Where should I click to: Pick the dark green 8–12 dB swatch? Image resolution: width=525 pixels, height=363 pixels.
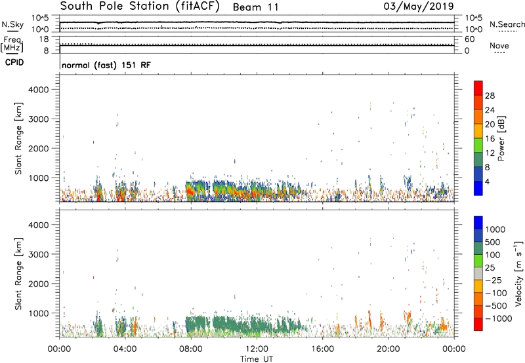[x=478, y=159]
